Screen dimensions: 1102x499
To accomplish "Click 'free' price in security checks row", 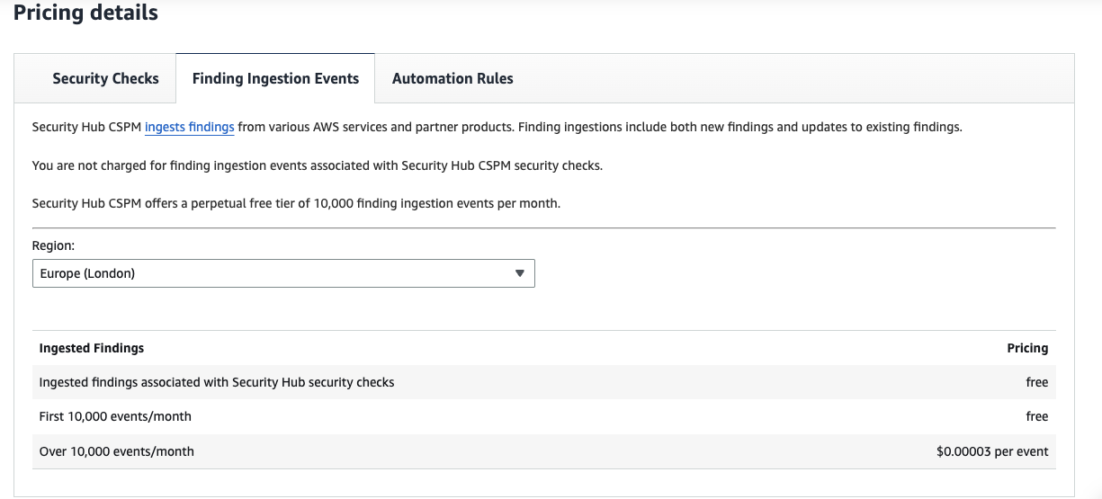I will (x=1037, y=382).
